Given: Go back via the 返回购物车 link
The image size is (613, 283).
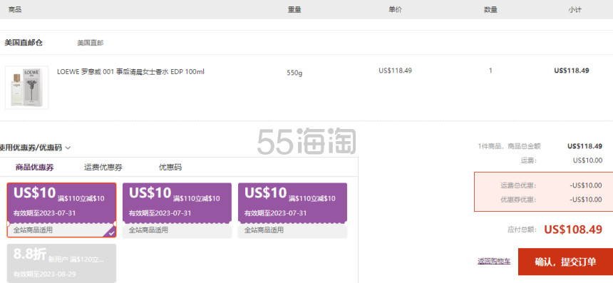Looking at the screenshot, I should [x=494, y=262].
